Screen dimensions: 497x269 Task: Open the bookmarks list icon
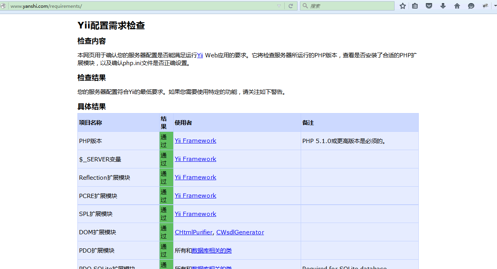415,6
